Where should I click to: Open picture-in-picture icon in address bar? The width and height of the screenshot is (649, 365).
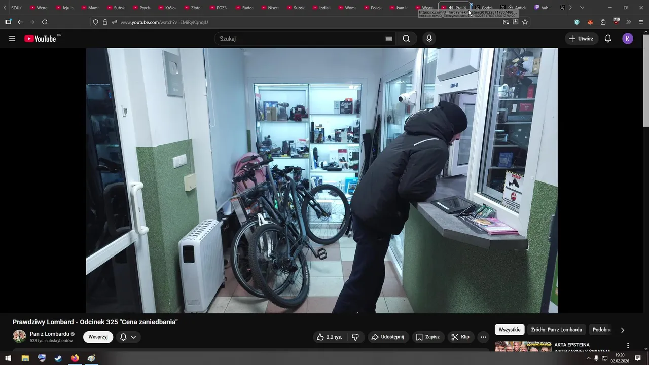click(506, 22)
